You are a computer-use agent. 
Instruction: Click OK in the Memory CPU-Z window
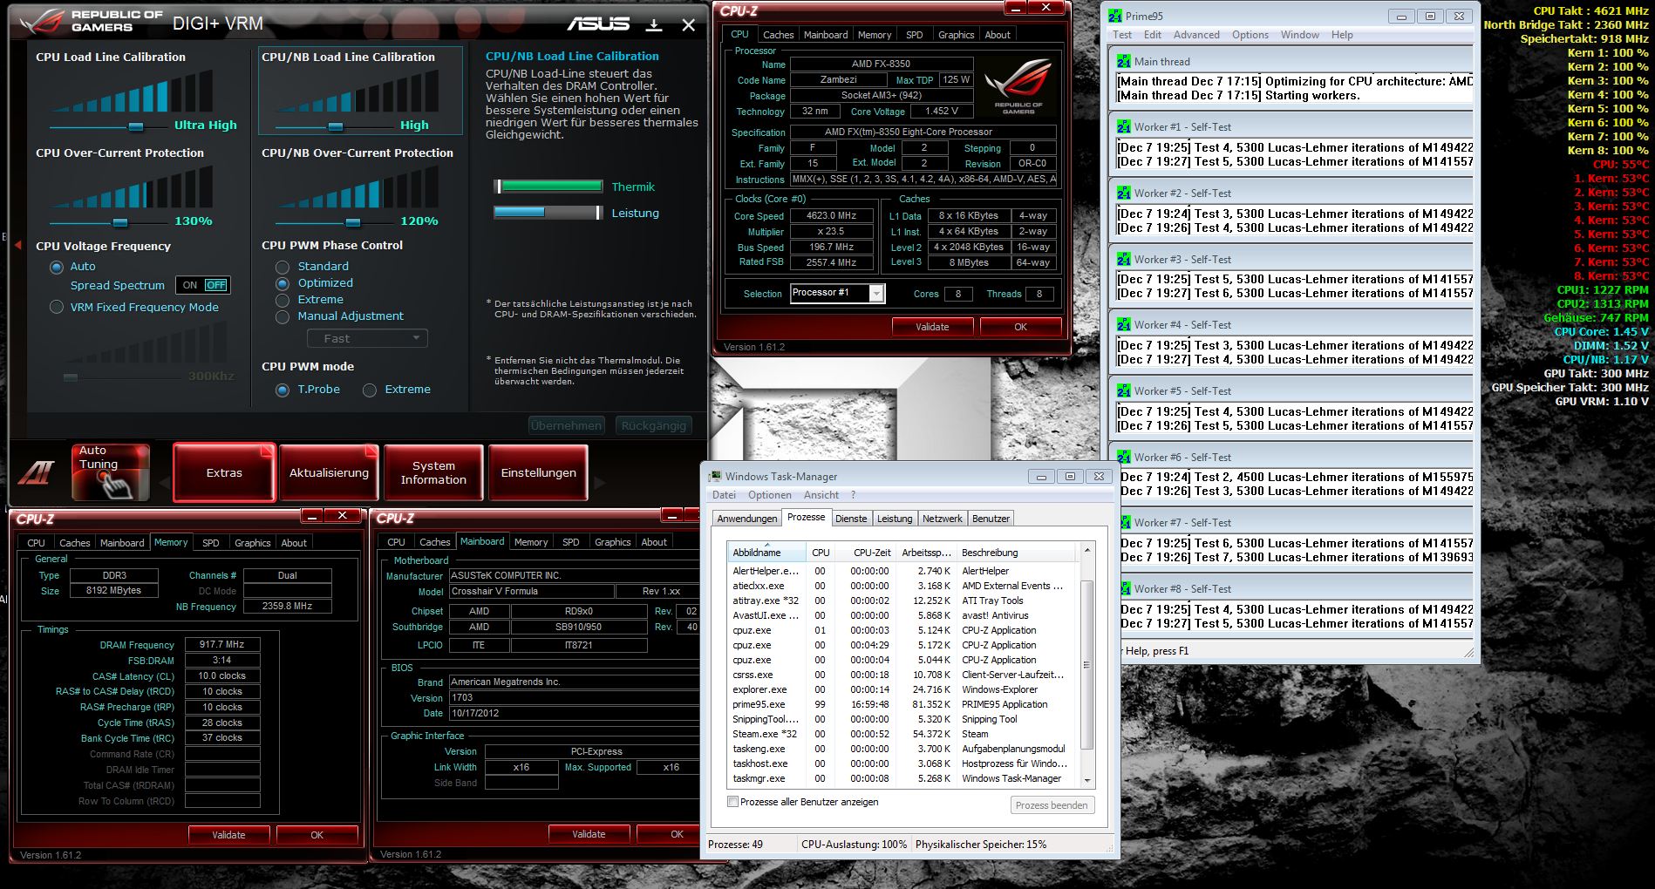point(317,835)
